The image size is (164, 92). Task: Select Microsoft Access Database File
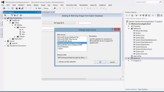68,37
